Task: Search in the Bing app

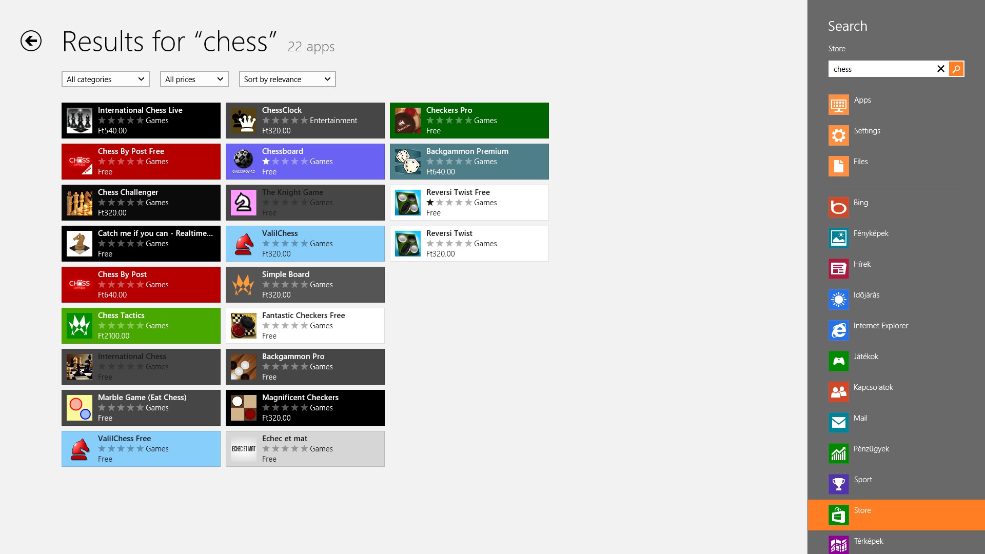Action: click(x=896, y=207)
